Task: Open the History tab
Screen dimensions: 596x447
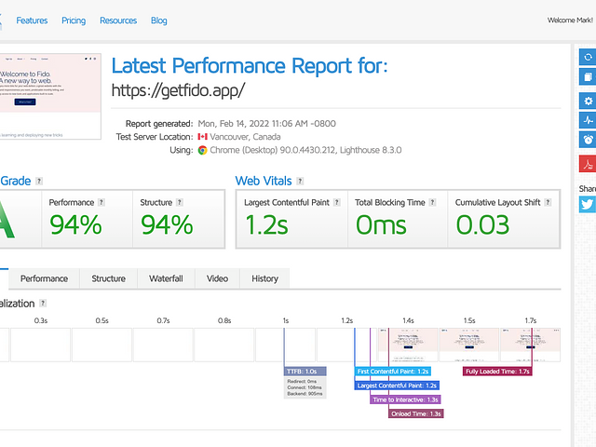Action: (264, 278)
